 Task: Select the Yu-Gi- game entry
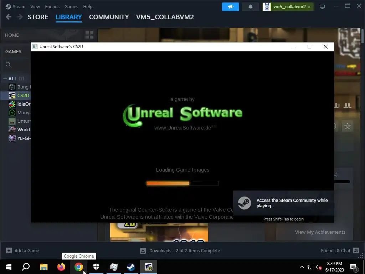pos(20,138)
